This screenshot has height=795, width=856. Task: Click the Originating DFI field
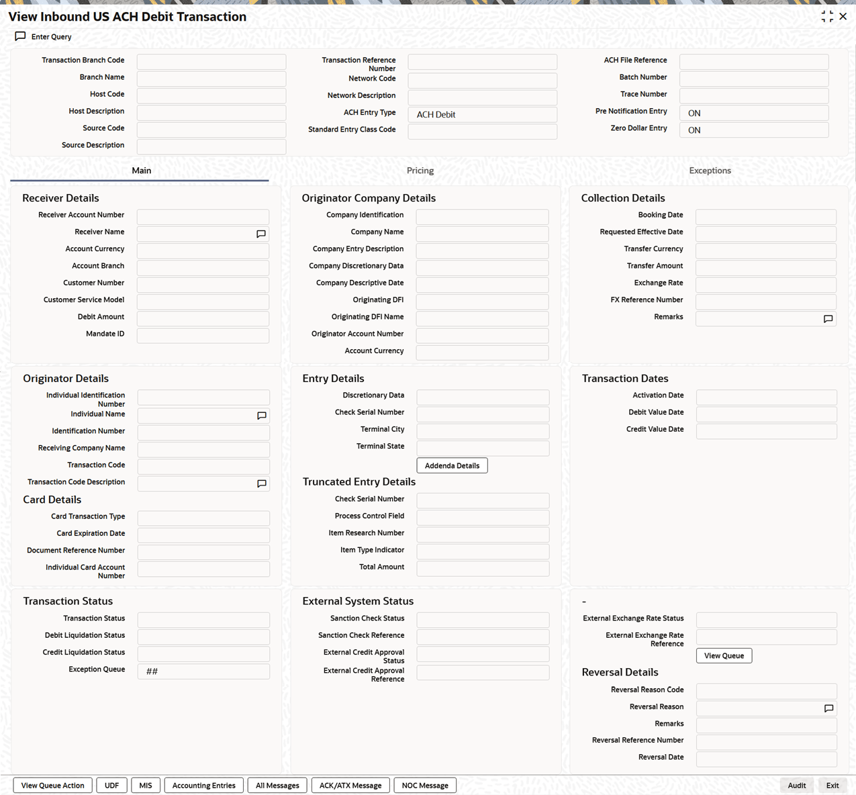coord(482,301)
